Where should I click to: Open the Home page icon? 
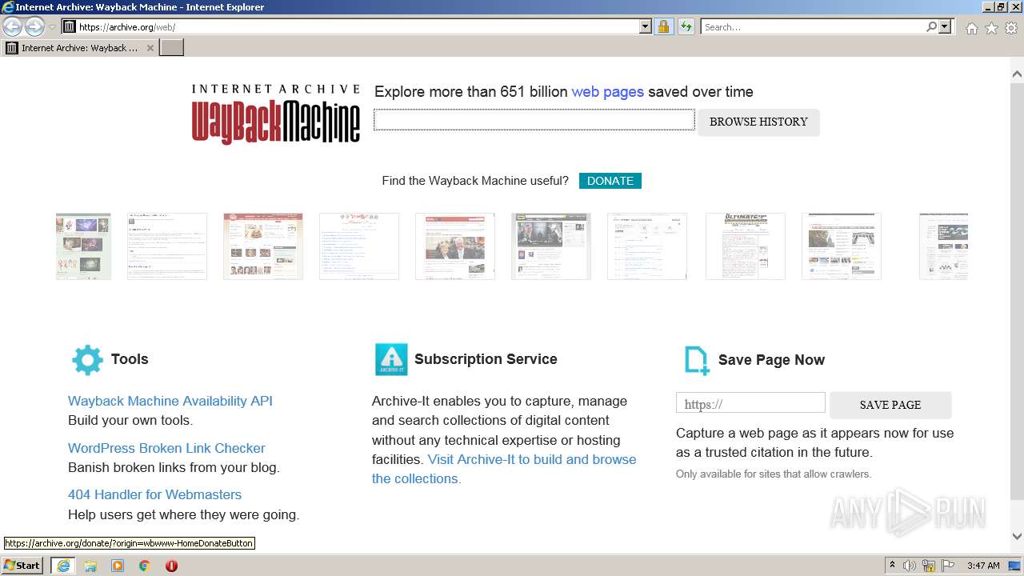click(x=971, y=28)
